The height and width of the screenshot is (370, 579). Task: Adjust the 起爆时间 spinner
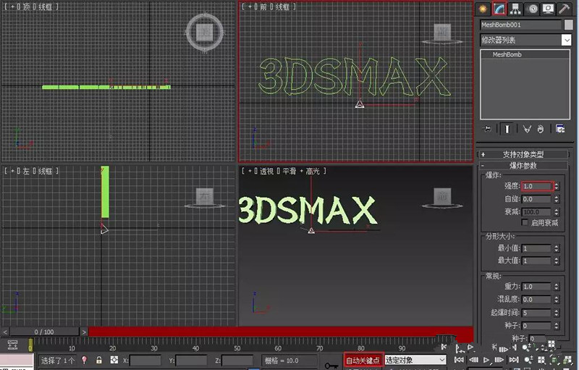(x=557, y=313)
